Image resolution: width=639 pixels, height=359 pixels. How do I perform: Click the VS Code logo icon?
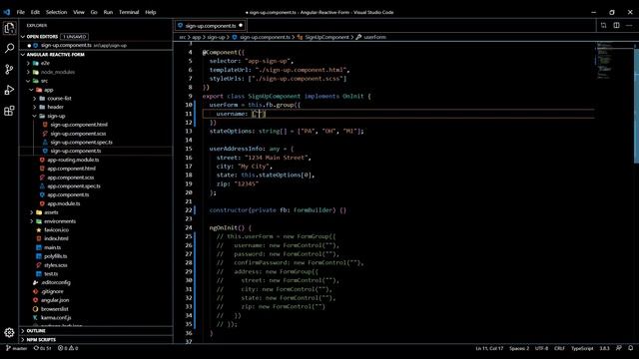(x=7, y=12)
